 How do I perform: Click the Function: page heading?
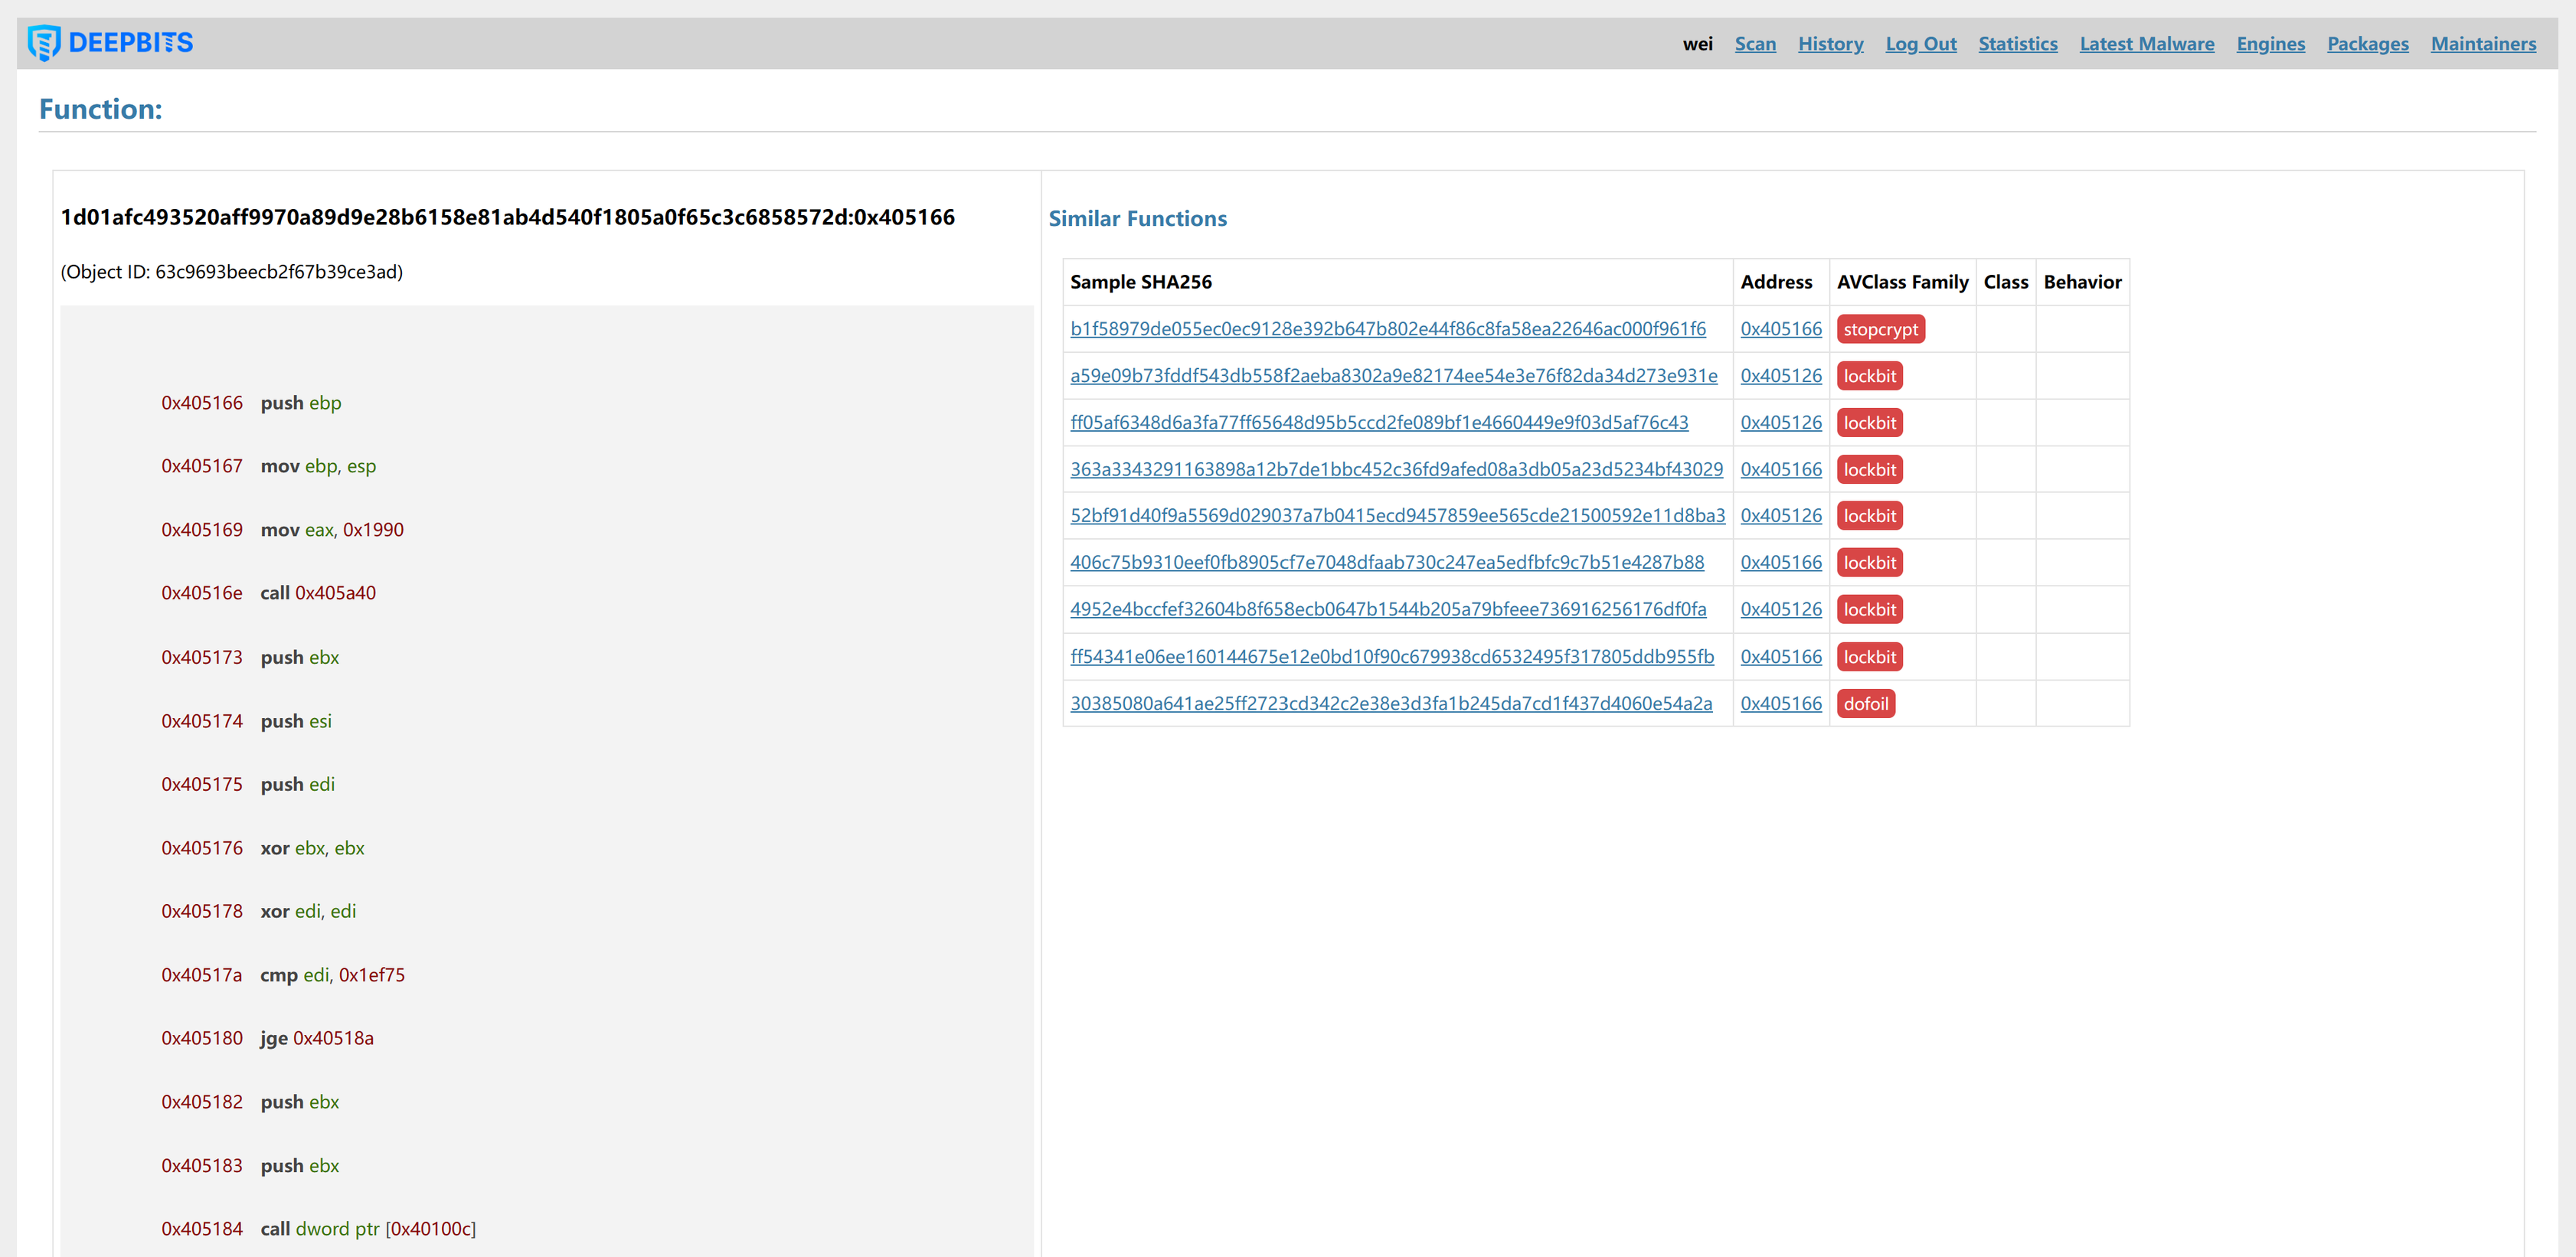coord(100,109)
